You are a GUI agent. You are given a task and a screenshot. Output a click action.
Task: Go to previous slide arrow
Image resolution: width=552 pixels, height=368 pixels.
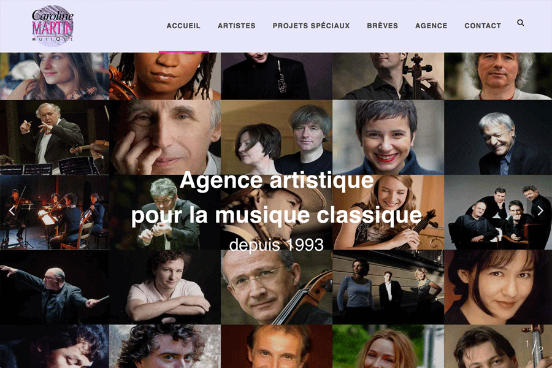[x=12, y=211]
